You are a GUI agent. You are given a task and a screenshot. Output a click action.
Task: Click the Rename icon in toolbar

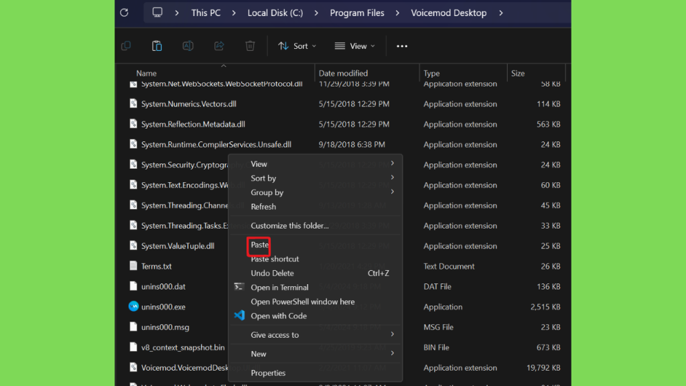(x=188, y=46)
